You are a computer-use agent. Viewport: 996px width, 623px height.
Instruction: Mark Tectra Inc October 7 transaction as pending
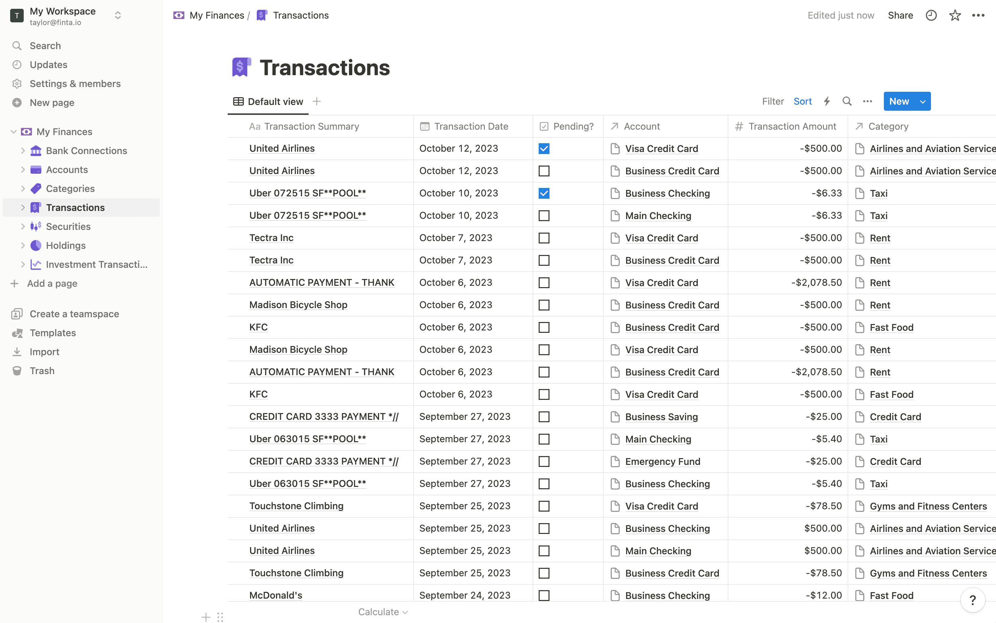tap(544, 238)
